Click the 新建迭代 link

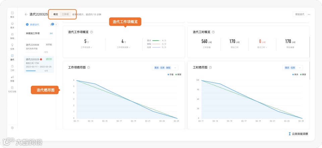tap(35, 24)
